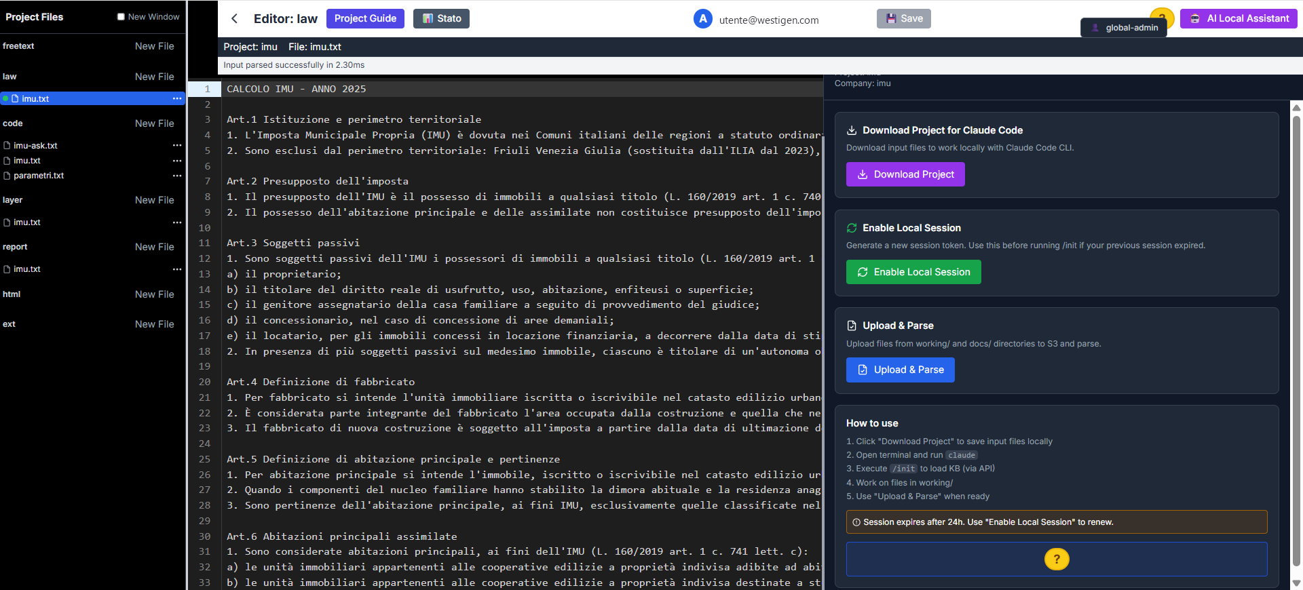Create a New File in report section
Screen dimensions: 1303x590
pos(154,247)
